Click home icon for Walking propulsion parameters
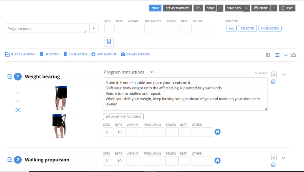The height and width of the screenshot is (172, 304). pos(217,161)
